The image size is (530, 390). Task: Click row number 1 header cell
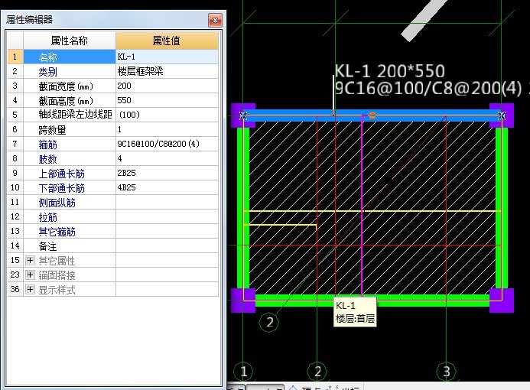click(15, 57)
